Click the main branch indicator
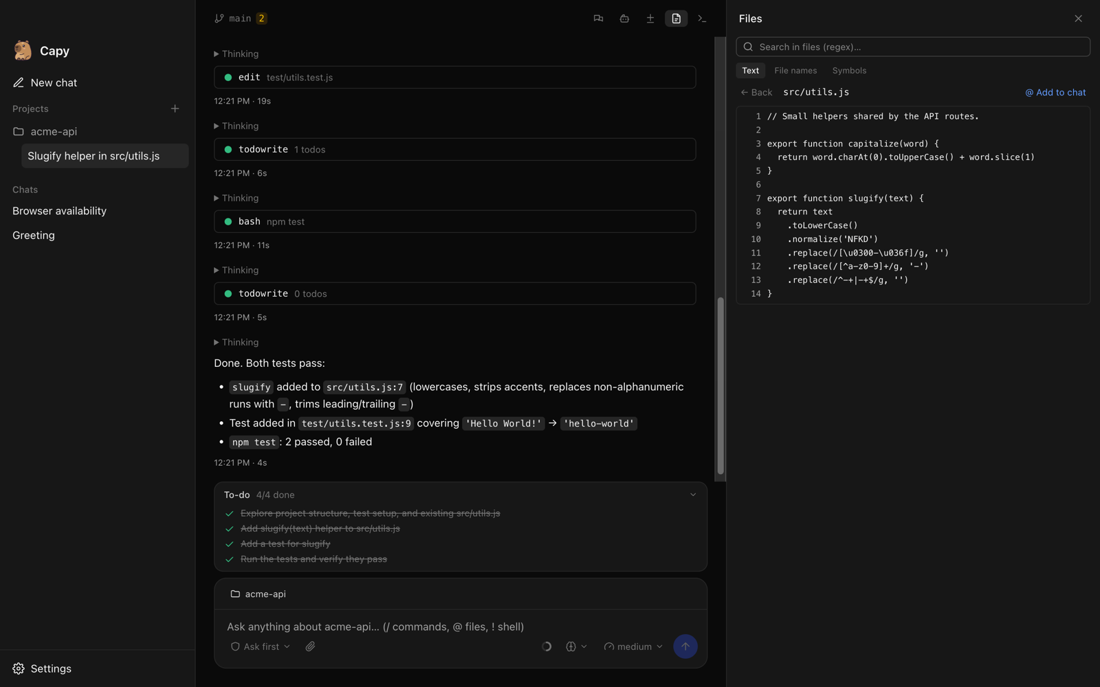Screen dimensions: 1100x687 (240, 19)
